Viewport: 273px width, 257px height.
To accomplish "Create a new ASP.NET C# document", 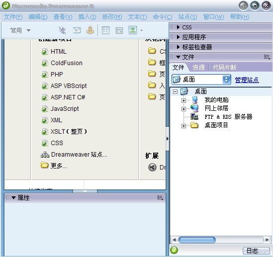I will [63, 97].
